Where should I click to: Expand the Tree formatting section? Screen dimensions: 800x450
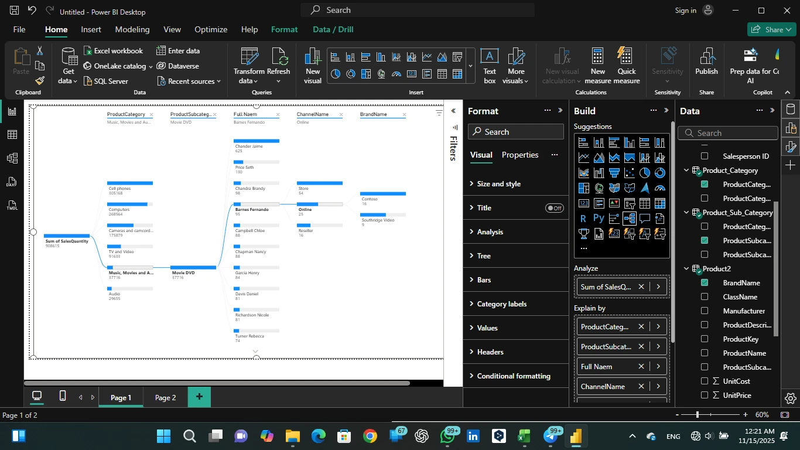coord(515,256)
